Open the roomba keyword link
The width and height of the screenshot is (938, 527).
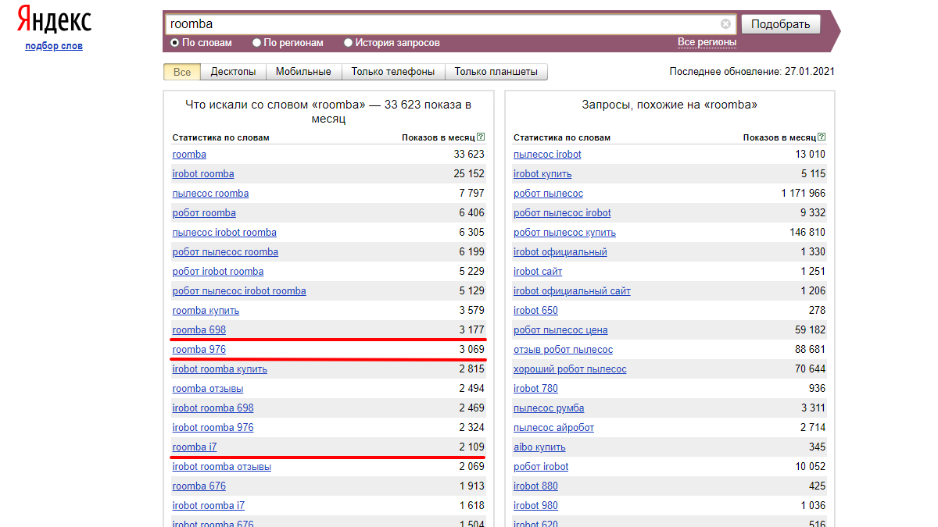click(x=189, y=155)
